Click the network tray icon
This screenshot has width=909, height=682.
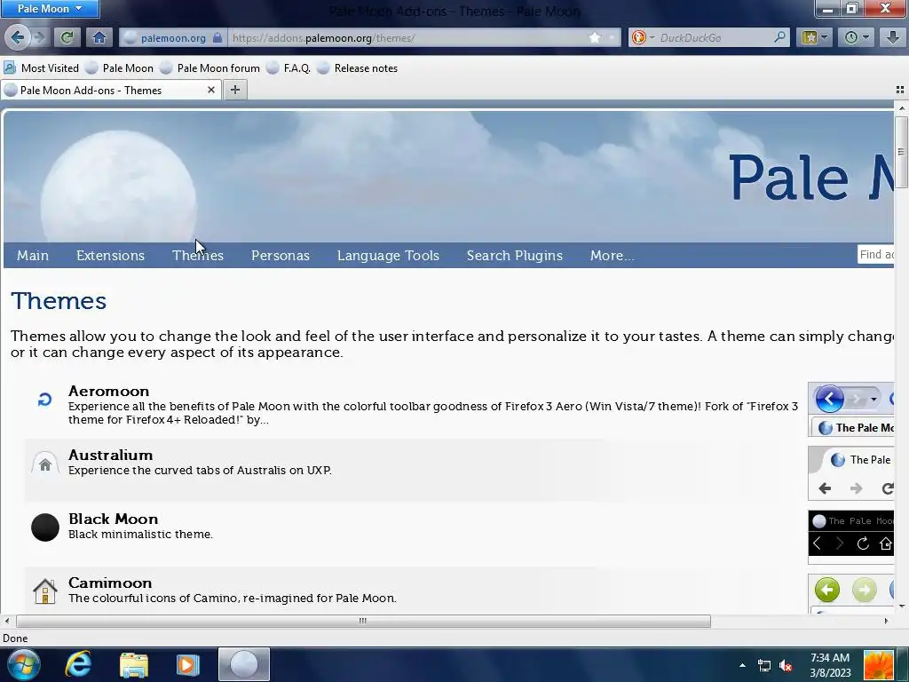coord(764,666)
